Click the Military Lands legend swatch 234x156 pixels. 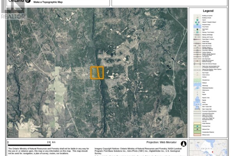[197, 135]
